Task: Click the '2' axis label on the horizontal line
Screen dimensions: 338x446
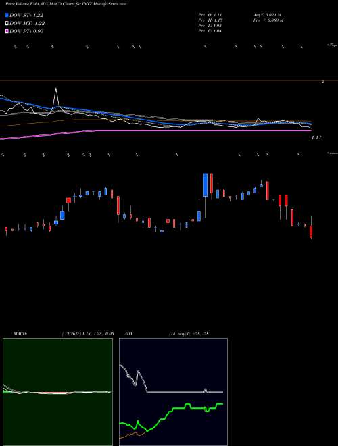Action: (x=323, y=82)
